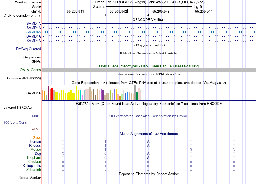This screenshot has width=256, height=184.
Task: Click the 'G' base in the Mouse row
Action: (x=191, y=150)
